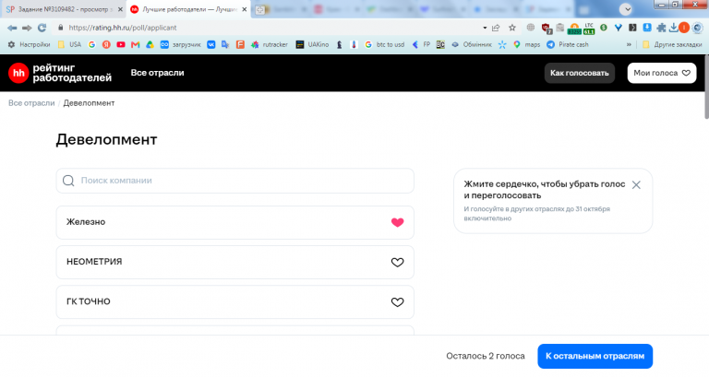Vote for ГК ТОЧНО with heart icon
The image size is (709, 377).
click(398, 302)
